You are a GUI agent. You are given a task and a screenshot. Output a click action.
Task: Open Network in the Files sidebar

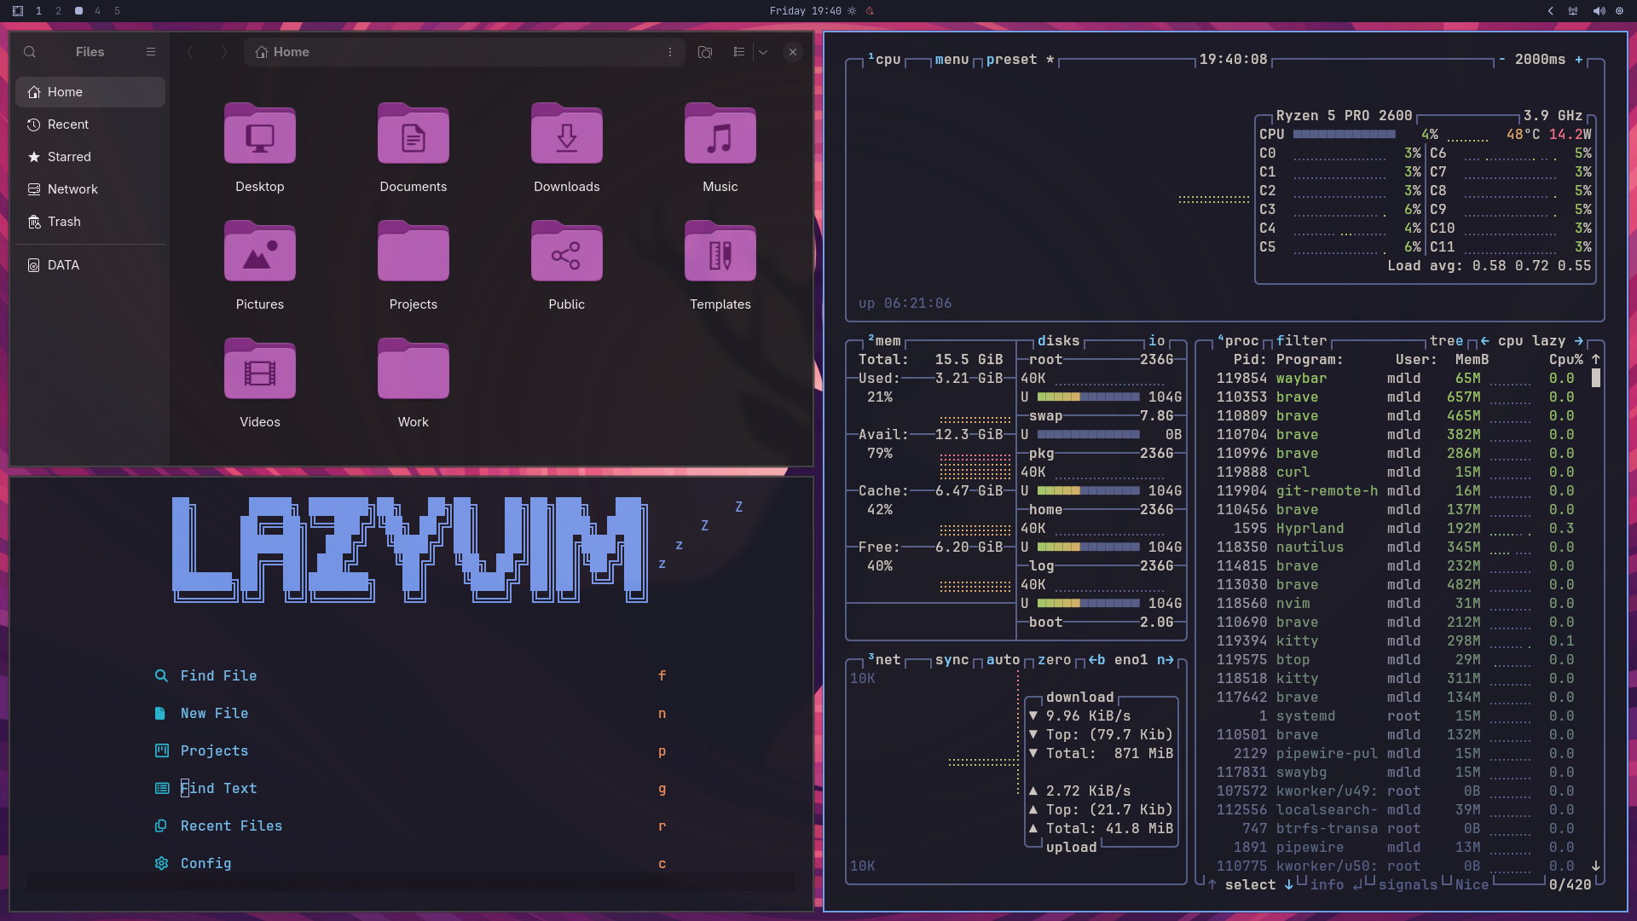point(90,189)
